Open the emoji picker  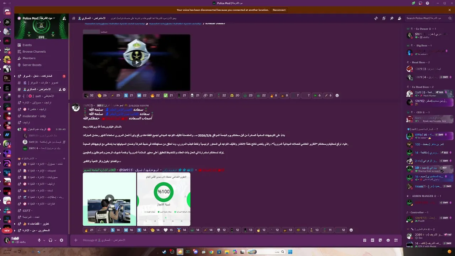click(x=387, y=240)
